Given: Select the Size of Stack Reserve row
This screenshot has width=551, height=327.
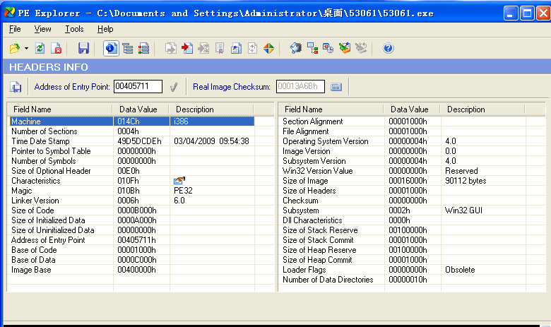Looking at the screenshot, I should coord(403,230).
